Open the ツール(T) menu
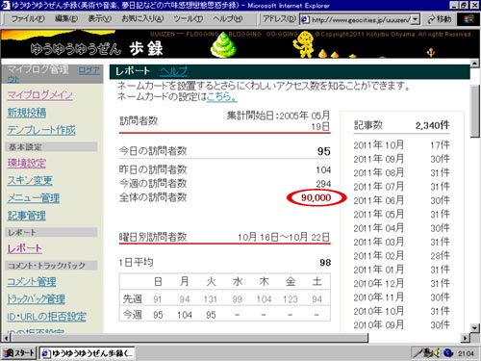481x361 pixels. click(189, 19)
